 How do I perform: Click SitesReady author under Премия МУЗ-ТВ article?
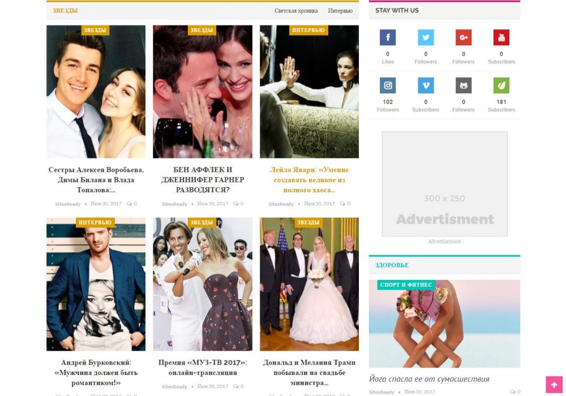[x=175, y=386]
